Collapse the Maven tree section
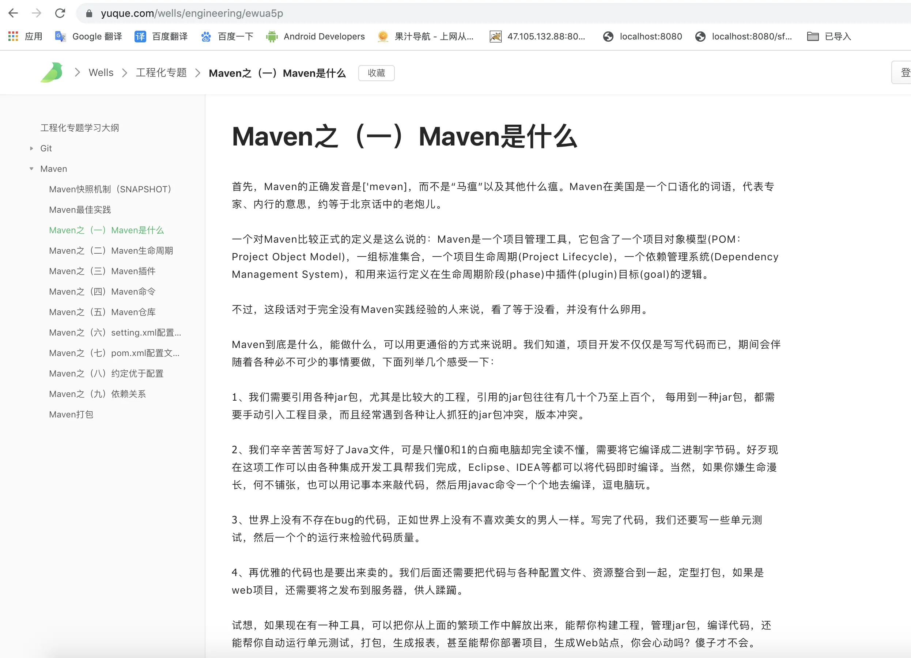 [32, 169]
